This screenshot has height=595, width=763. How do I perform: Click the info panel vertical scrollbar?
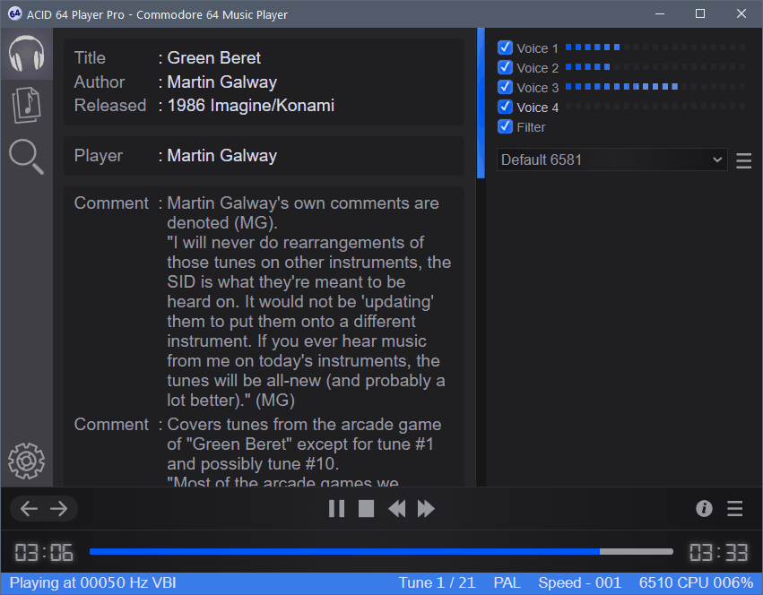481,104
